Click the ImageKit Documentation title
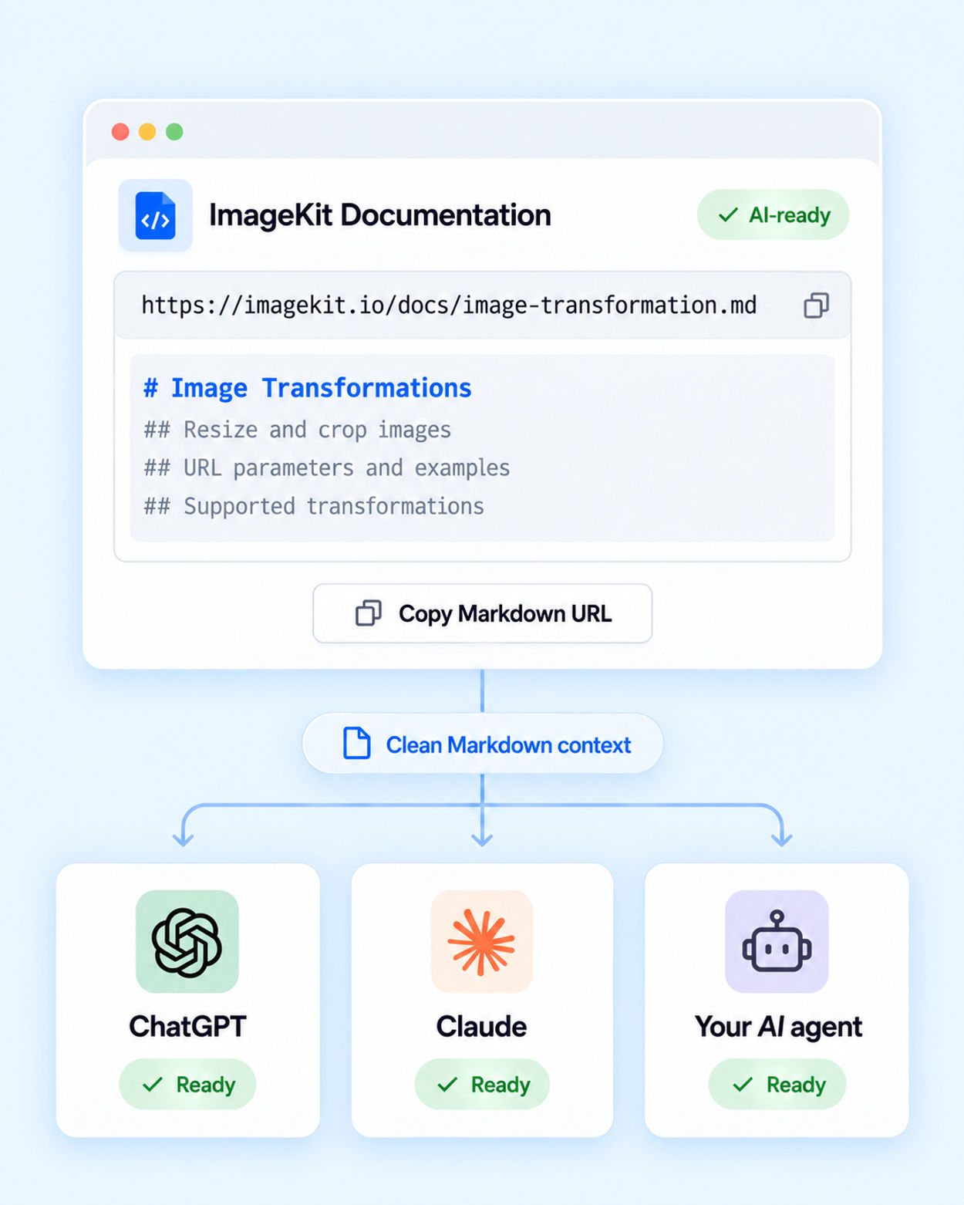 (x=380, y=215)
